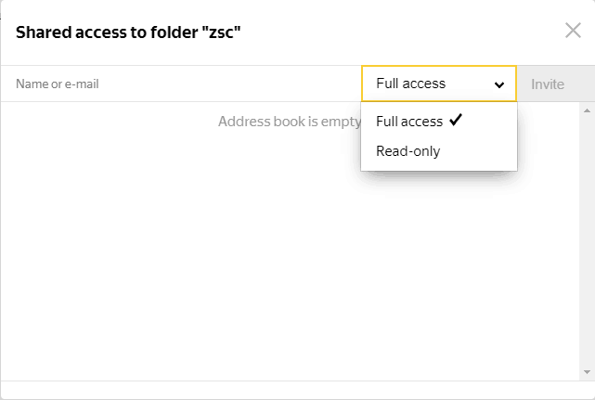595x400 pixels.
Task: Click the scrollbar down arrow
Action: pyautogui.click(x=587, y=372)
